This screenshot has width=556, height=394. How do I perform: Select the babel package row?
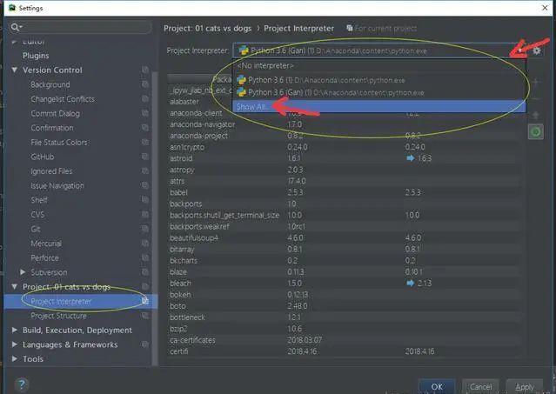pyautogui.click(x=343, y=192)
